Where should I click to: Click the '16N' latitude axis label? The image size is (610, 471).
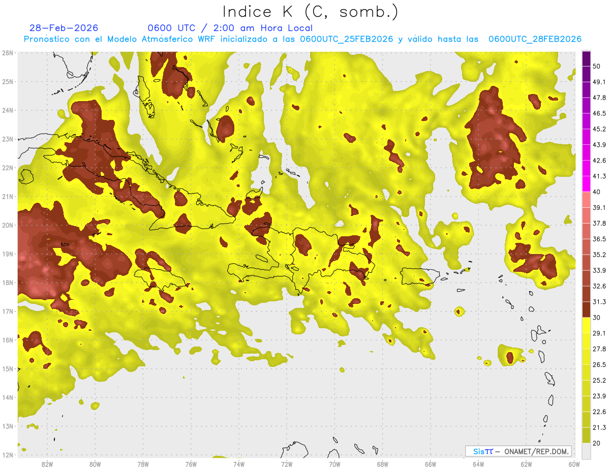point(8,340)
